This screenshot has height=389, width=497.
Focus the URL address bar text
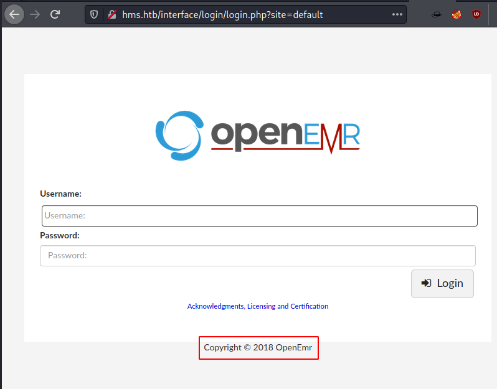pos(222,14)
